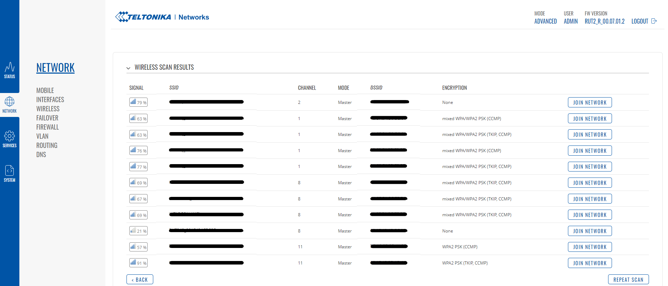Click the Network globe icon

10,102
